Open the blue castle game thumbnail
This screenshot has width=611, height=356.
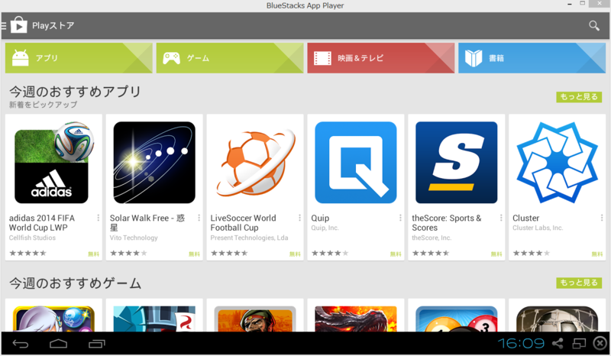click(x=154, y=319)
